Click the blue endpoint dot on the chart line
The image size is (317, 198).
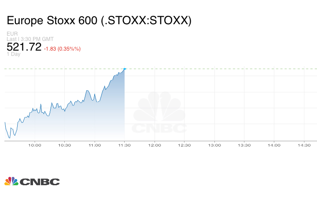coord(125,69)
